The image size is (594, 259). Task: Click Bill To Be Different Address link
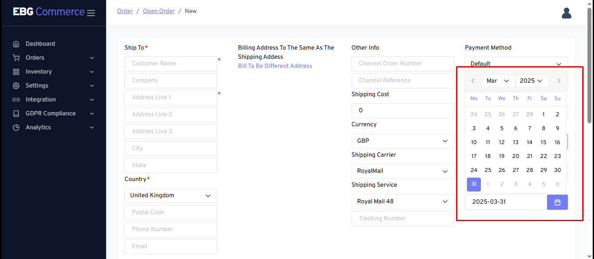click(x=275, y=66)
